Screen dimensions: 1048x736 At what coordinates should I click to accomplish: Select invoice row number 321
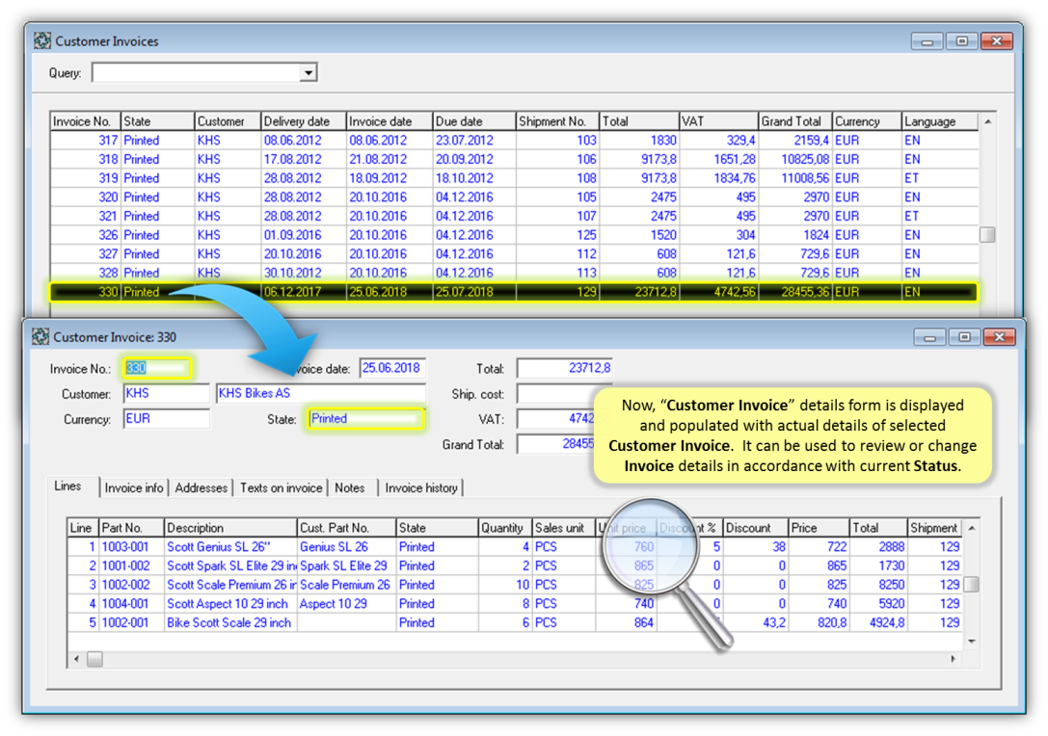click(x=514, y=216)
